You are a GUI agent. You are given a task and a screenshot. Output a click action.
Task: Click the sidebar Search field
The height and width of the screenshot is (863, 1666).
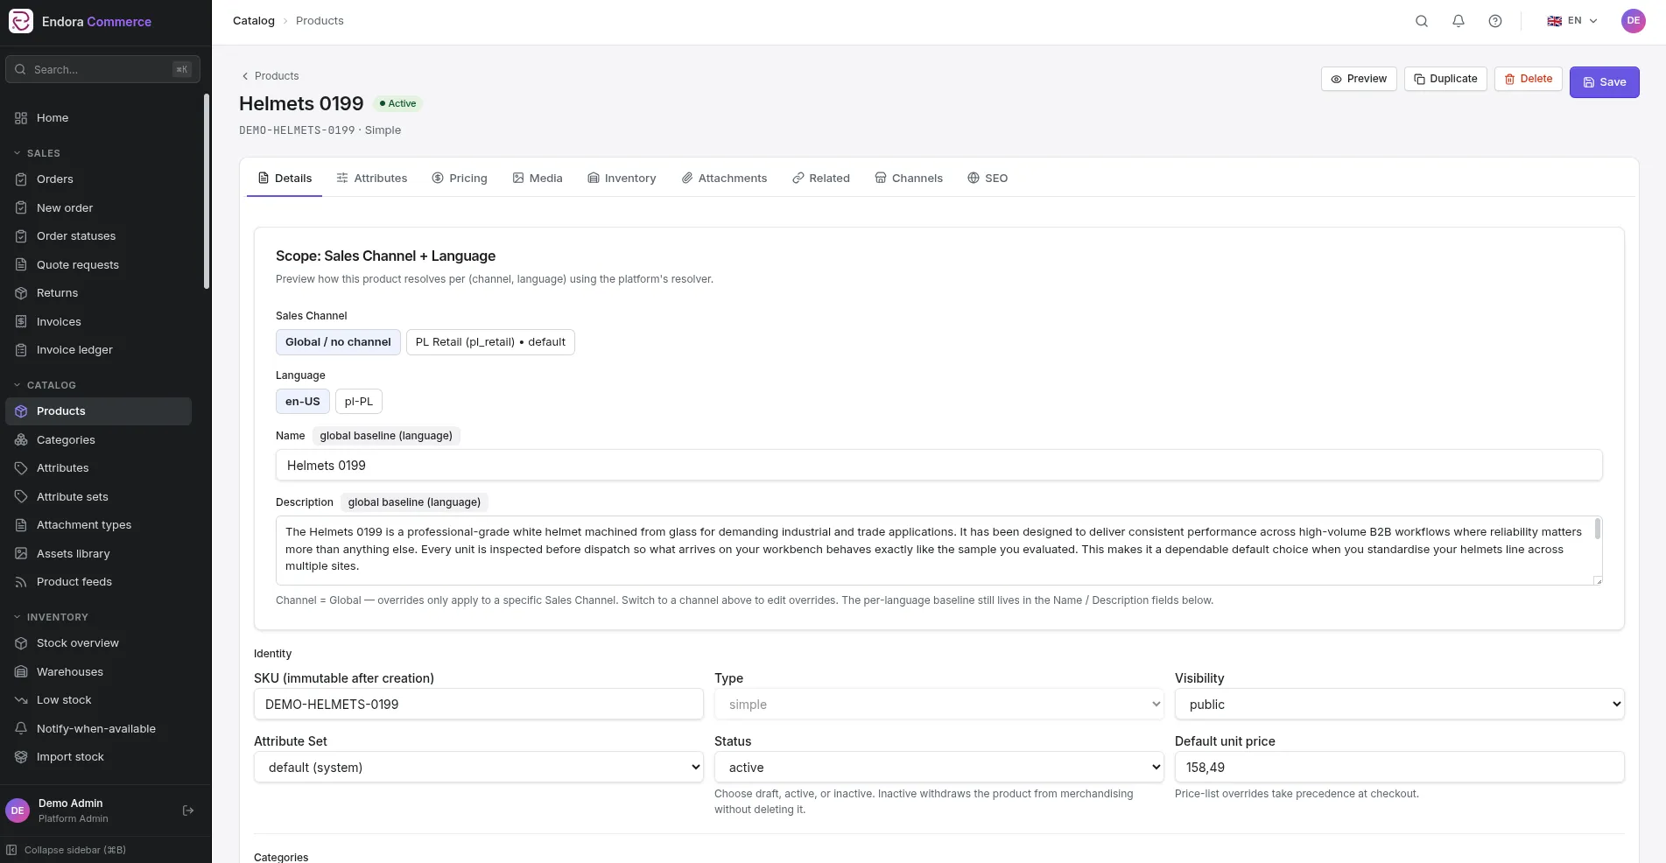(102, 69)
